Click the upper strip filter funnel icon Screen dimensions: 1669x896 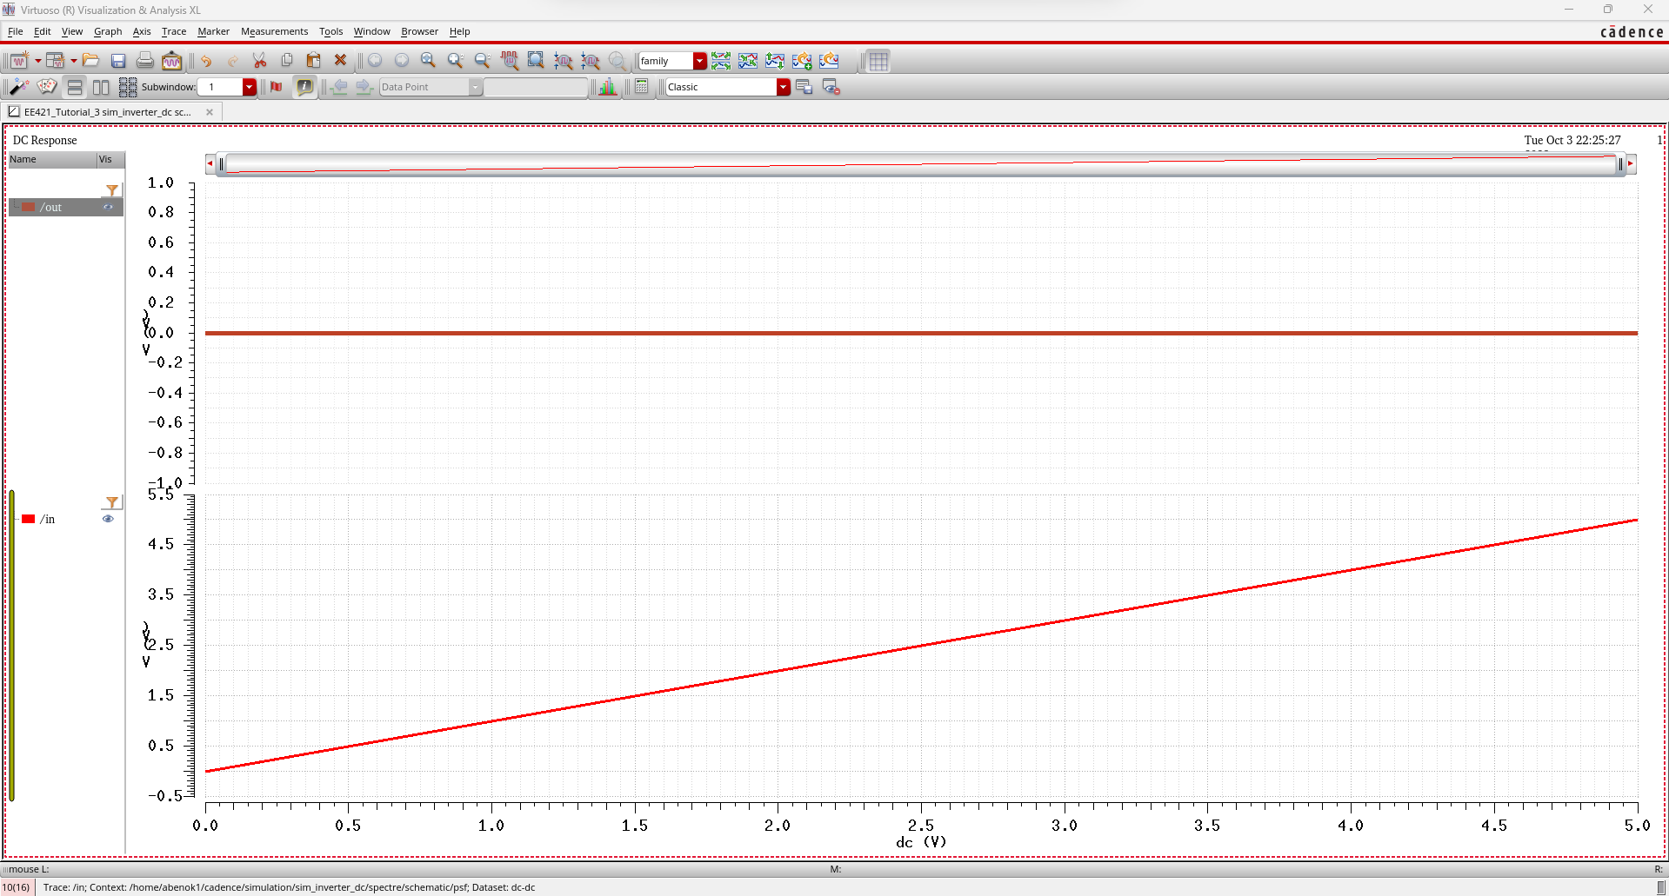click(112, 190)
